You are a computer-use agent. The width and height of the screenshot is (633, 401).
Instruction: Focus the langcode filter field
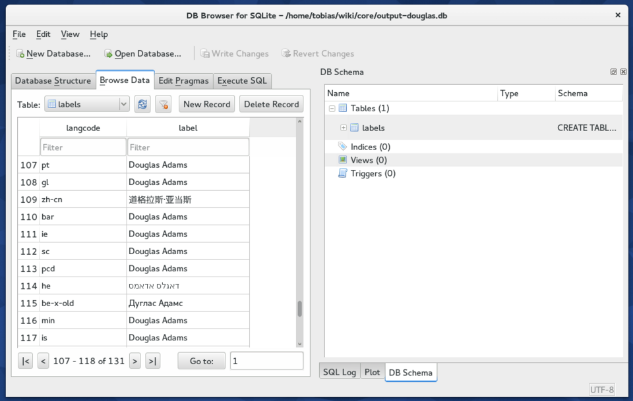coord(83,147)
